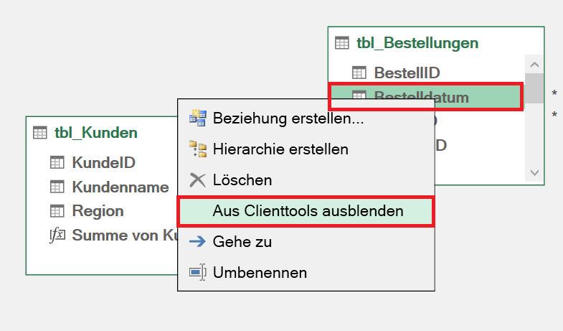This screenshot has height=331, width=563.
Task: Click the tbl_Bestellungen scrollbar thumb
Action: pos(534,88)
